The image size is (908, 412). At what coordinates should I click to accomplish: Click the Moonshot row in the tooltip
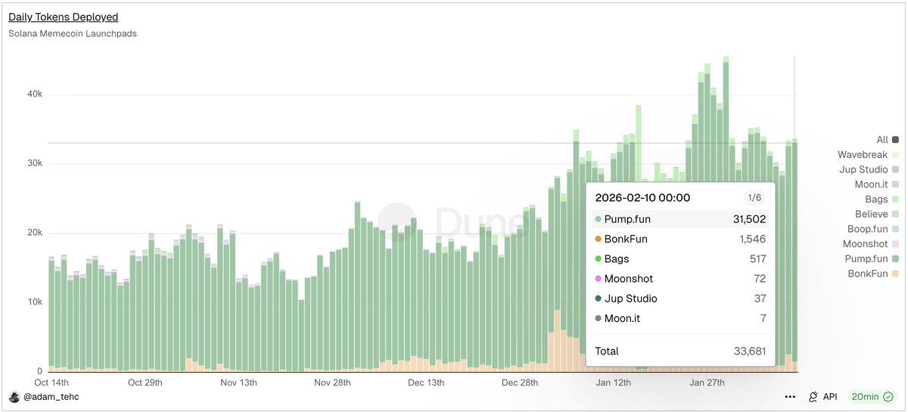pyautogui.click(x=680, y=279)
